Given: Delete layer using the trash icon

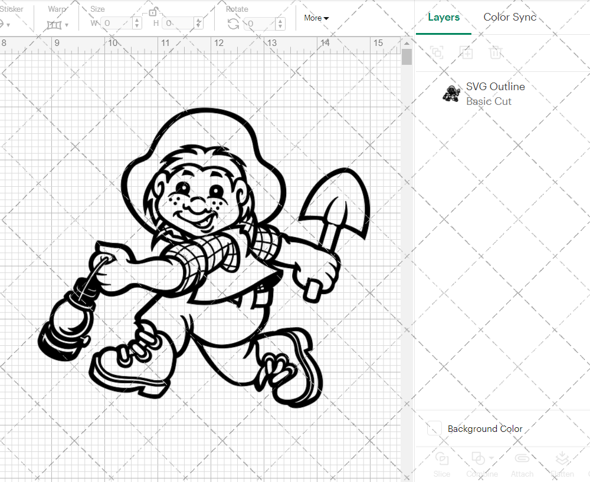Looking at the screenshot, I should point(496,52).
